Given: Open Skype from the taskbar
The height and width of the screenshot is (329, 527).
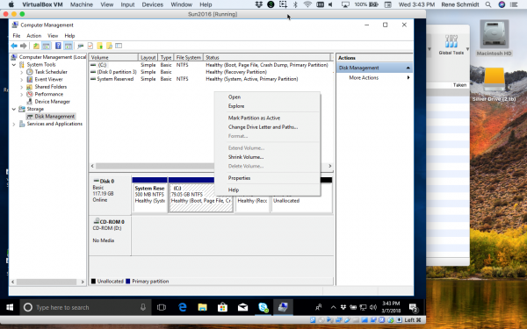Looking at the screenshot, I should [263, 307].
